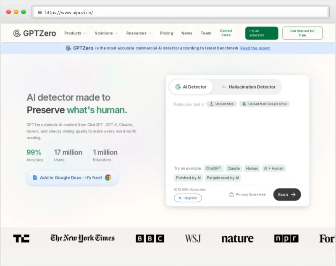Click the lightning bolt on Upgrade button
336x266 pixels.
pyautogui.click(x=180, y=198)
